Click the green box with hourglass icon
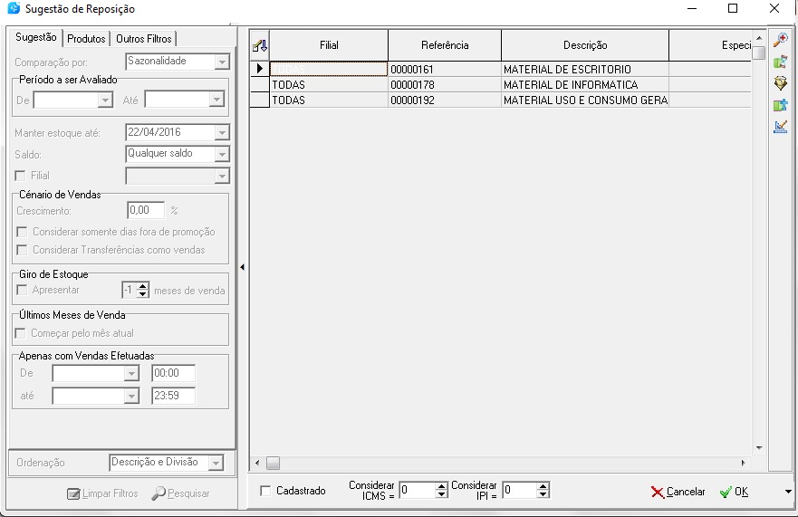Image resolution: width=798 pixels, height=517 pixels. [x=780, y=62]
